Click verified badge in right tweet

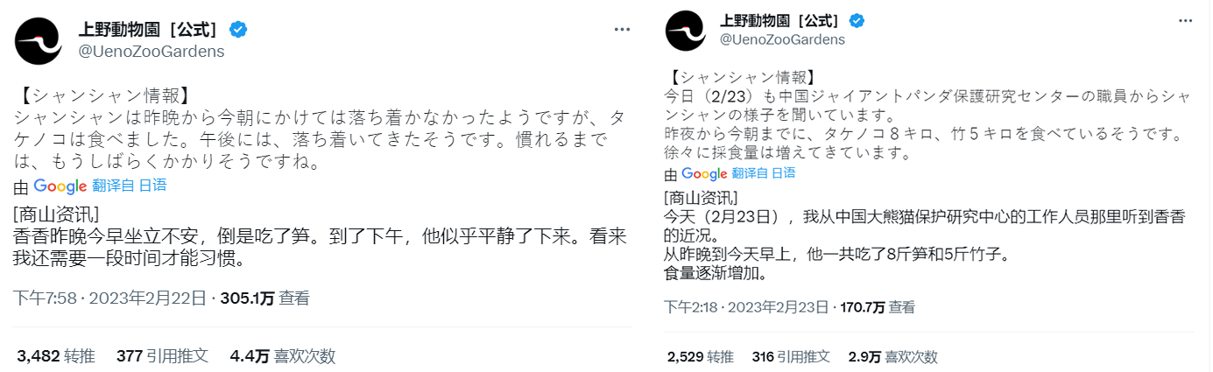pyautogui.click(x=857, y=21)
